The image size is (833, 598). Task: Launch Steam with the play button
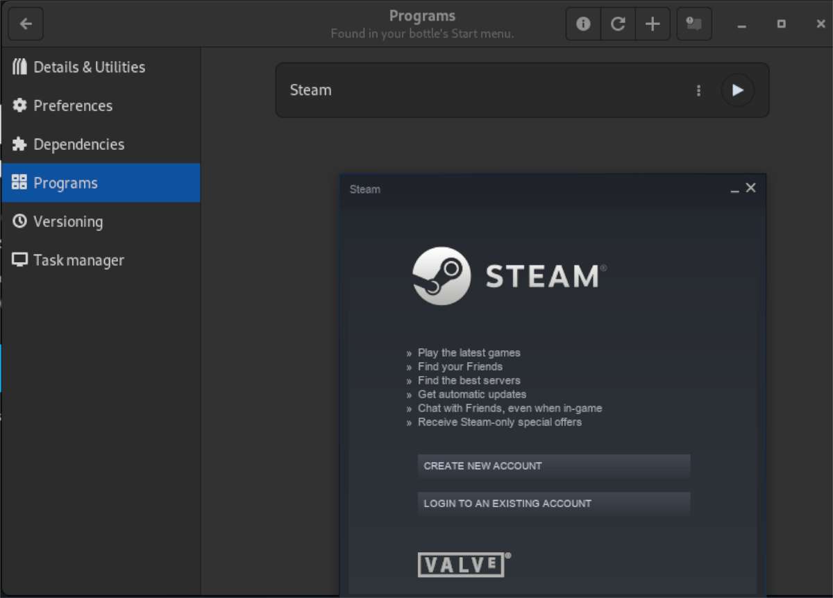coord(738,90)
